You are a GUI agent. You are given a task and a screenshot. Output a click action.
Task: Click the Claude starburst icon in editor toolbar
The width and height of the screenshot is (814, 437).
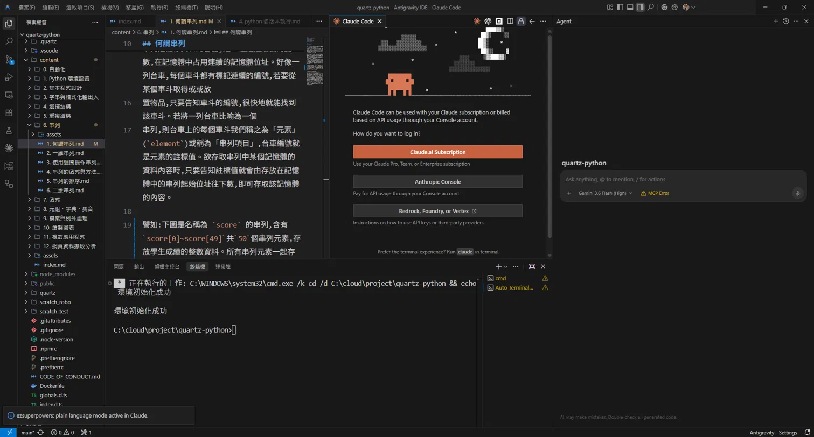[x=477, y=22]
